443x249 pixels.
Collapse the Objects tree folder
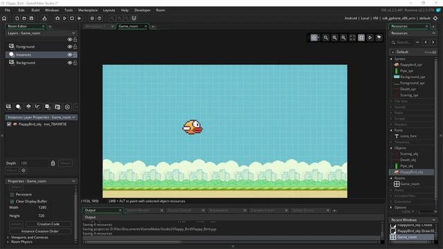click(391, 148)
